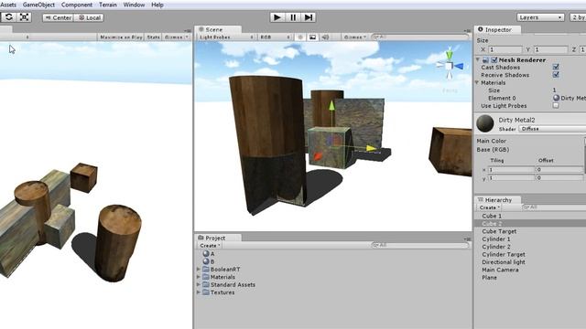Toggle Cast Shadows checkbox

pyautogui.click(x=556, y=67)
